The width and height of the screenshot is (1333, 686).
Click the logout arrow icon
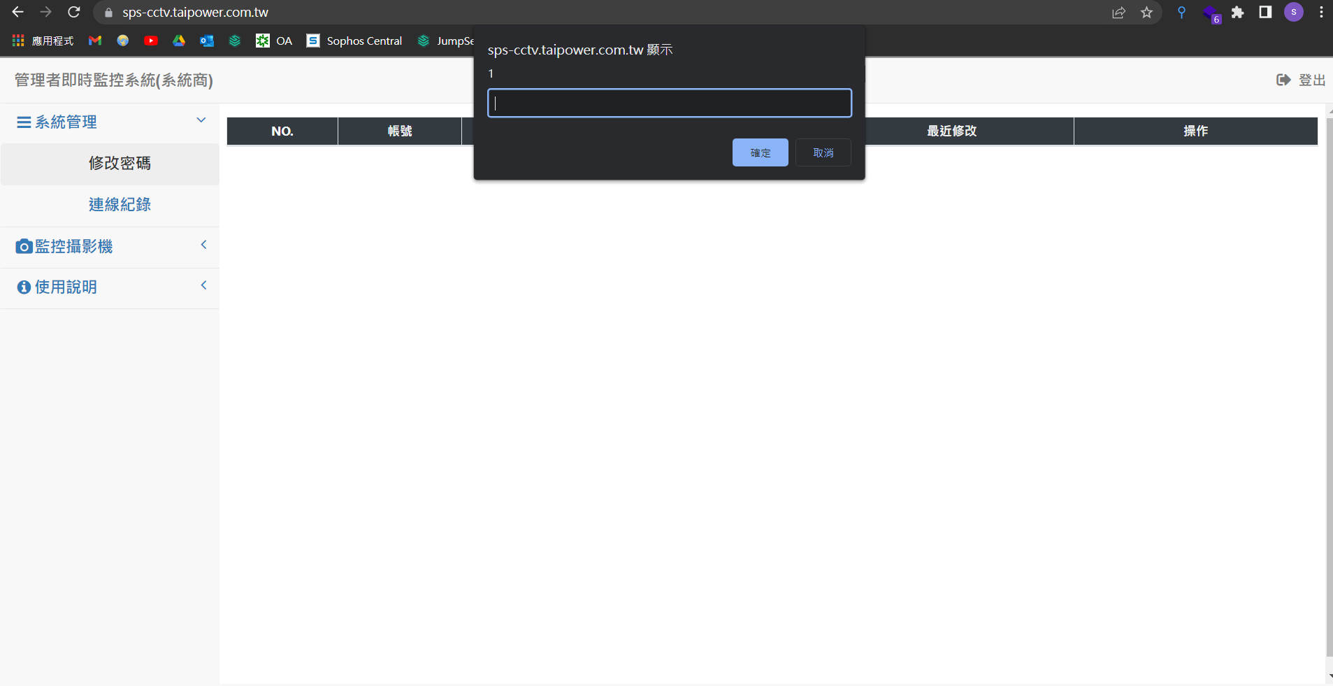(x=1283, y=80)
